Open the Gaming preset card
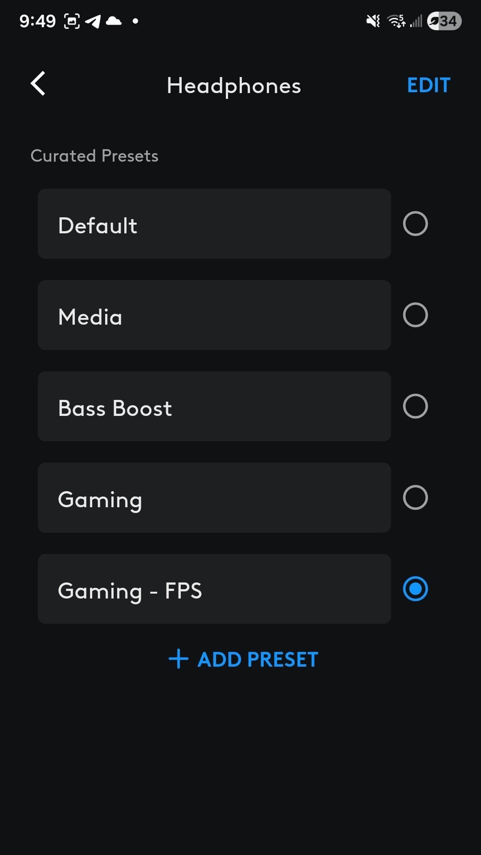Image resolution: width=481 pixels, height=855 pixels. pyautogui.click(x=214, y=497)
